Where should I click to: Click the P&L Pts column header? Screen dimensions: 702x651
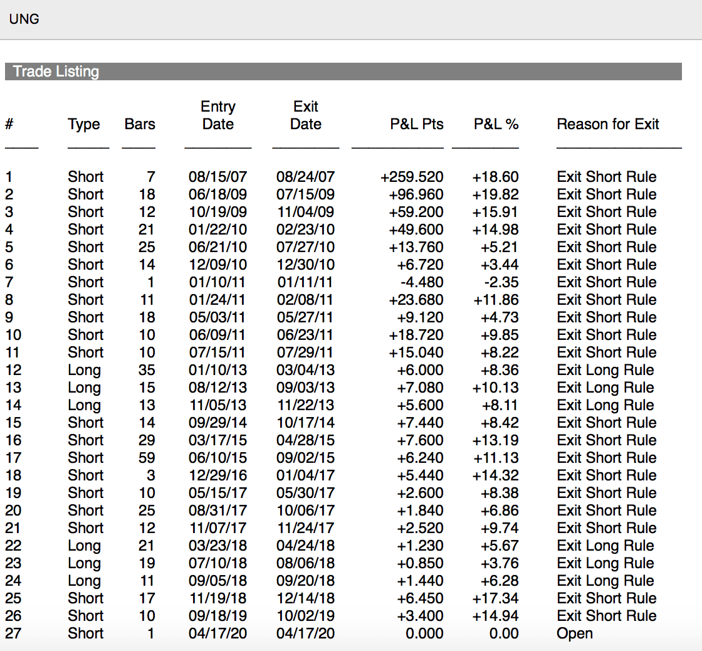click(416, 124)
